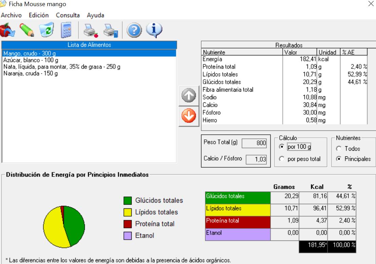Click the green pencil edit icon

27,31
